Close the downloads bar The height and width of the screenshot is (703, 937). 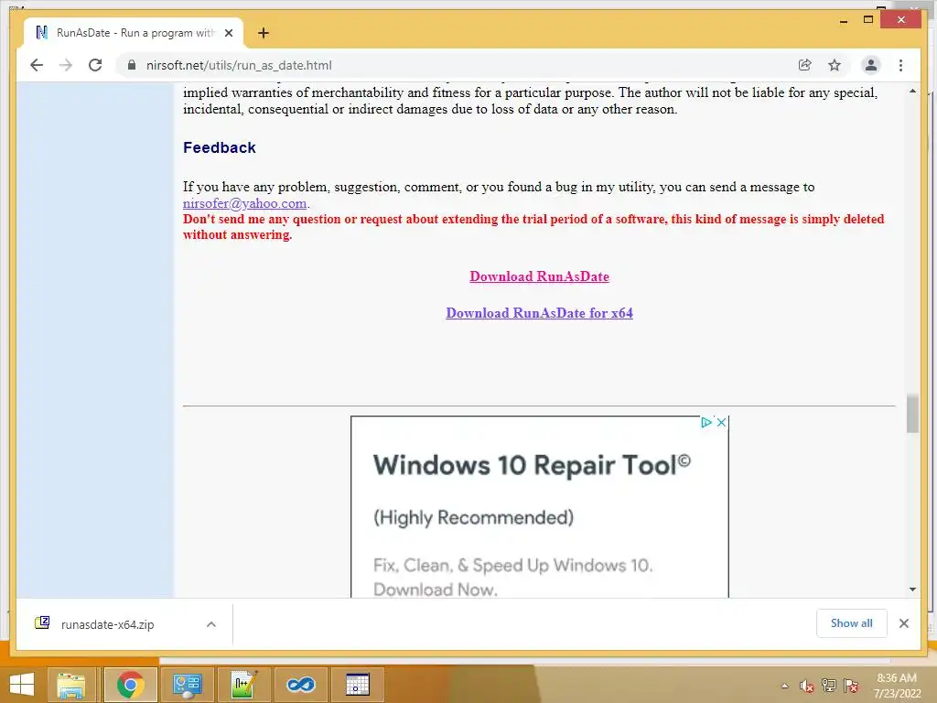pyautogui.click(x=903, y=622)
